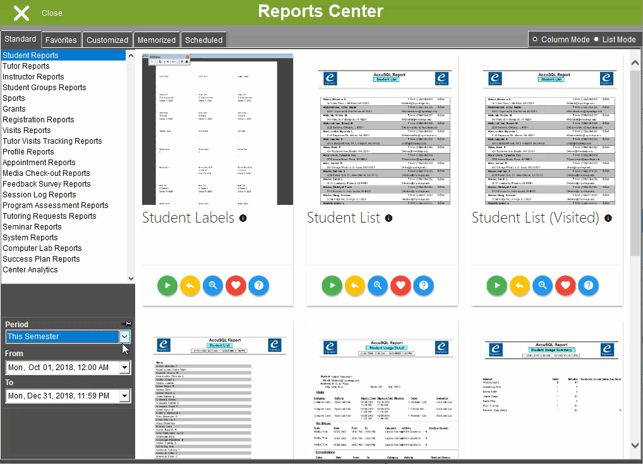Select Session Log Reports category
Viewport: 643px width, 464px height.
coord(64,194)
